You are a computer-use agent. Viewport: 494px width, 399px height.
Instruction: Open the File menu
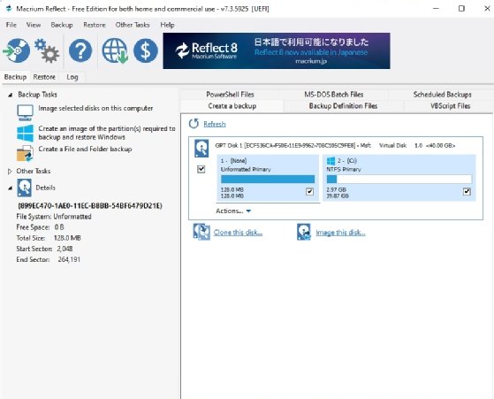11,25
